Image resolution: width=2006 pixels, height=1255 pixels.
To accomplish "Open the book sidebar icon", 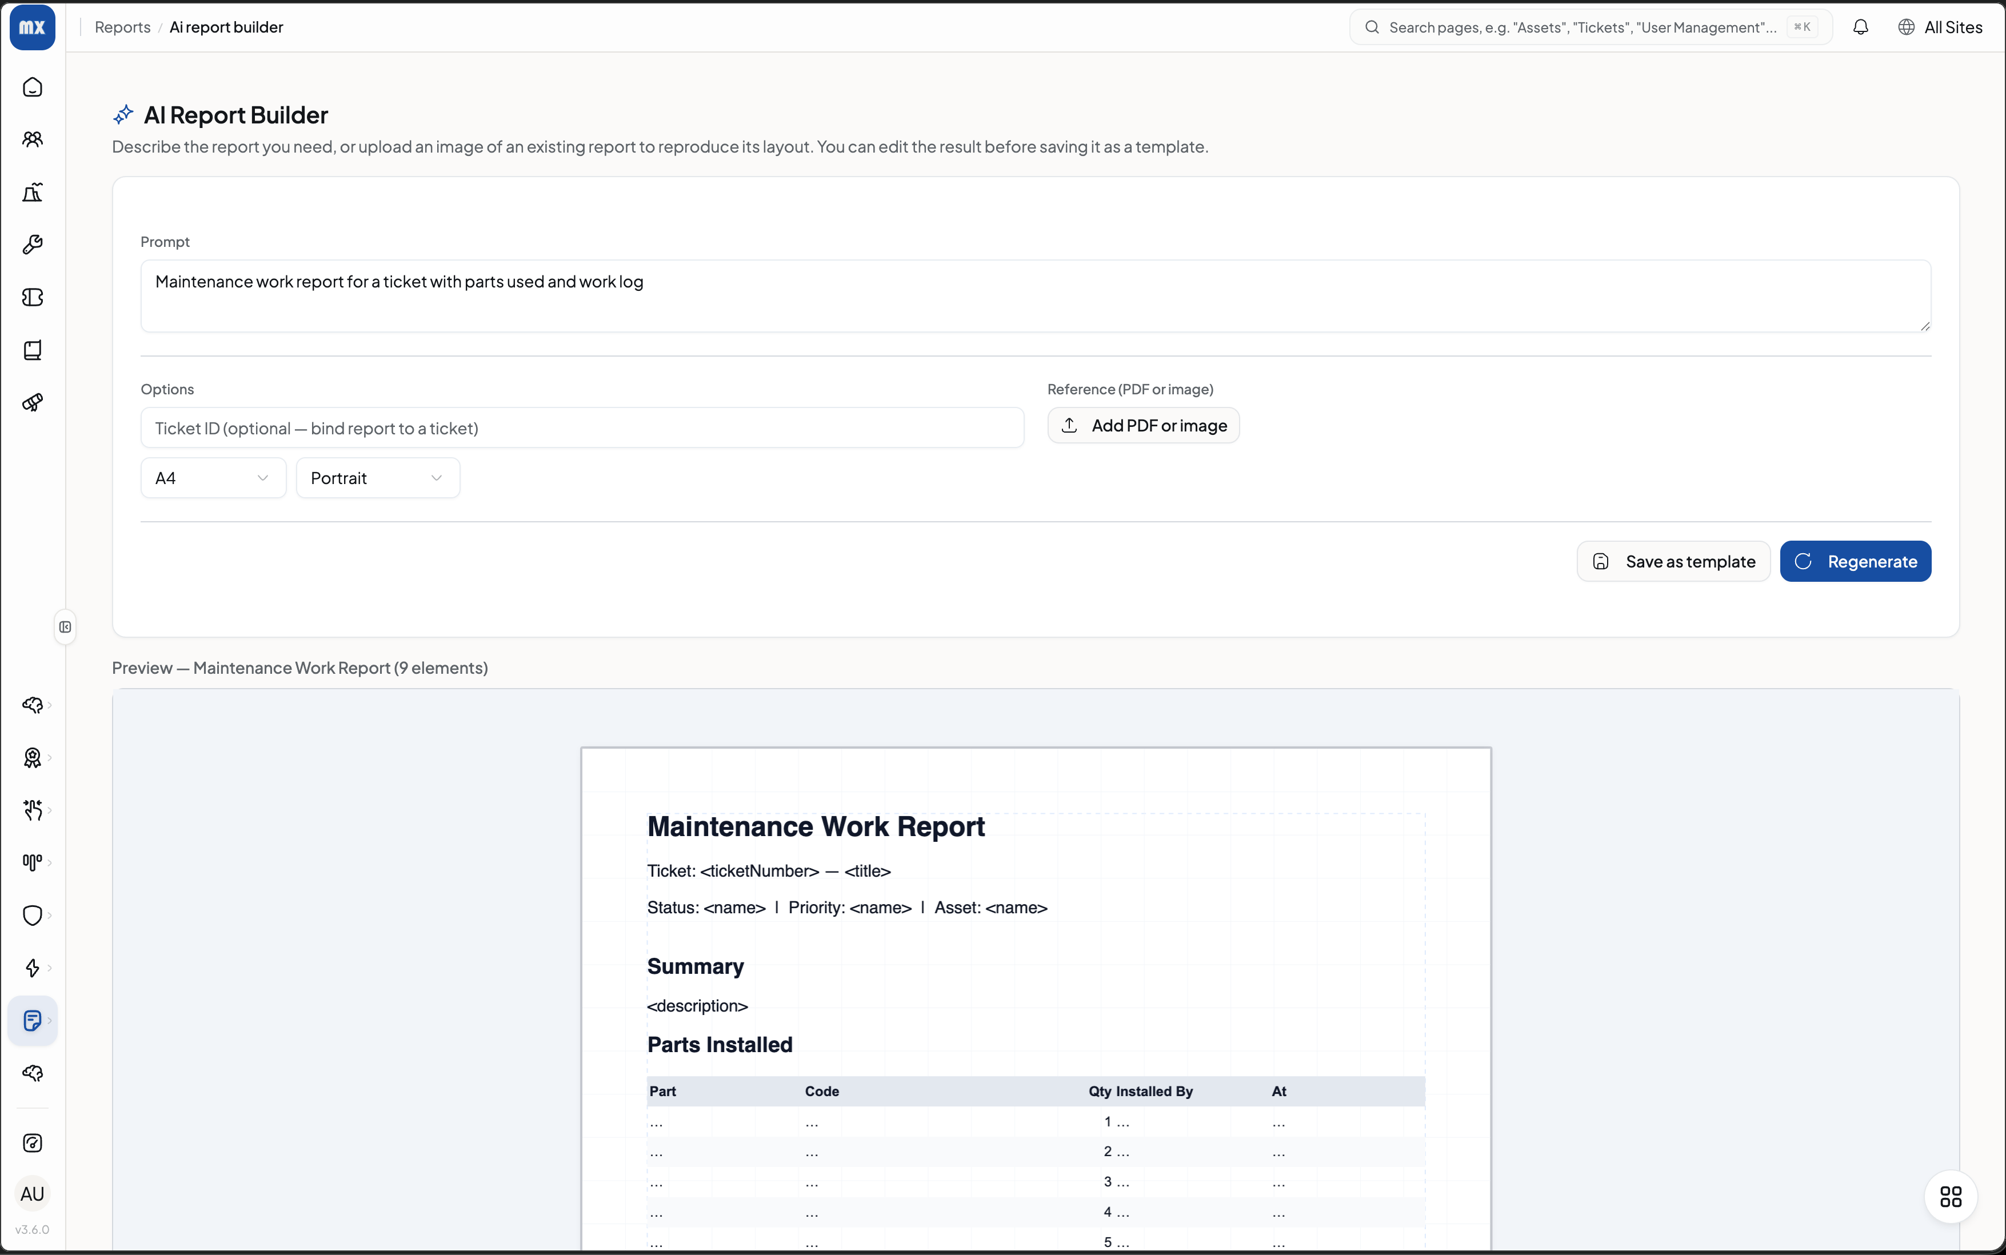I will click(x=33, y=350).
